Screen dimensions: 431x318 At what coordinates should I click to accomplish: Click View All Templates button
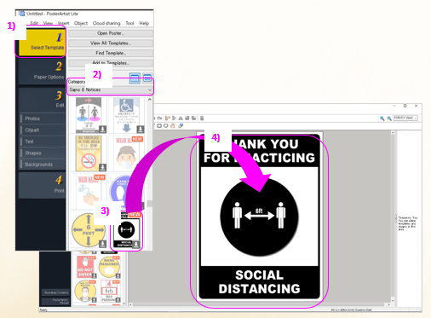[x=111, y=43]
